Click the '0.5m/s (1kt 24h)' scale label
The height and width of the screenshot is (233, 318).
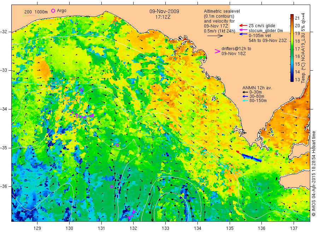pos(219,31)
